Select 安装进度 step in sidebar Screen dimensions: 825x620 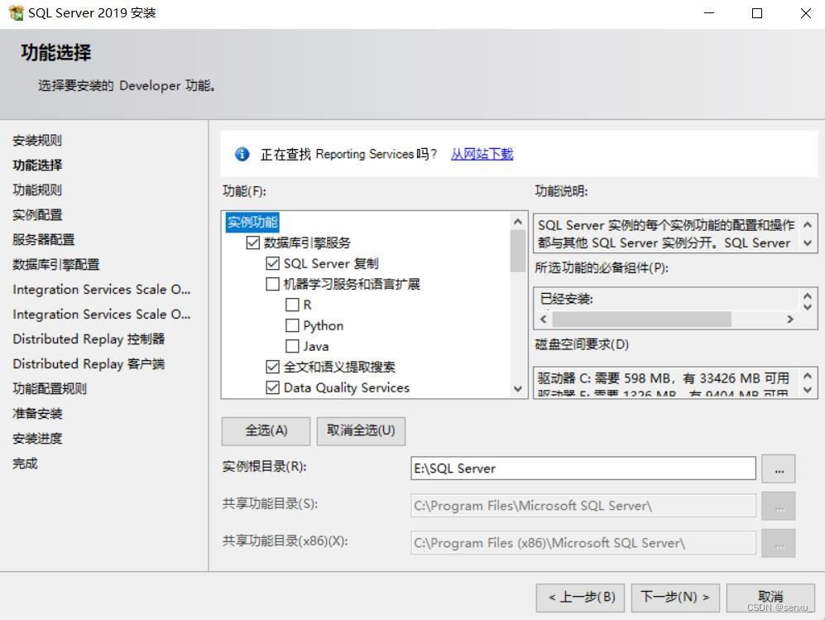point(37,439)
